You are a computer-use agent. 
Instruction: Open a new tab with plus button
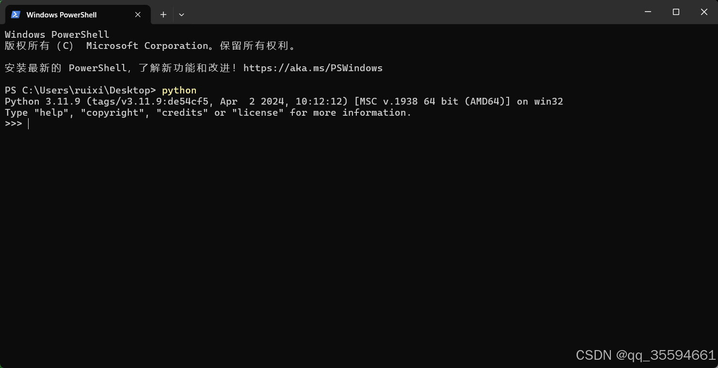coord(163,15)
